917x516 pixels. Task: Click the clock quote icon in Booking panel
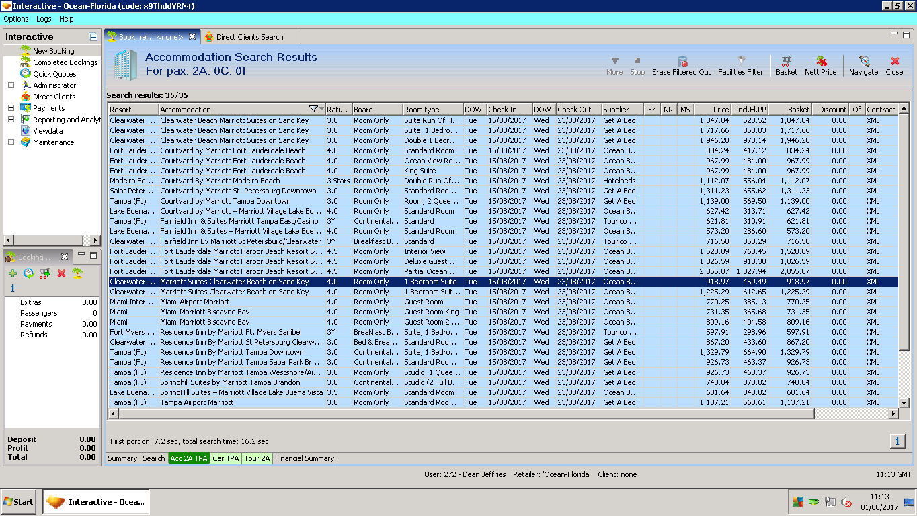29,273
